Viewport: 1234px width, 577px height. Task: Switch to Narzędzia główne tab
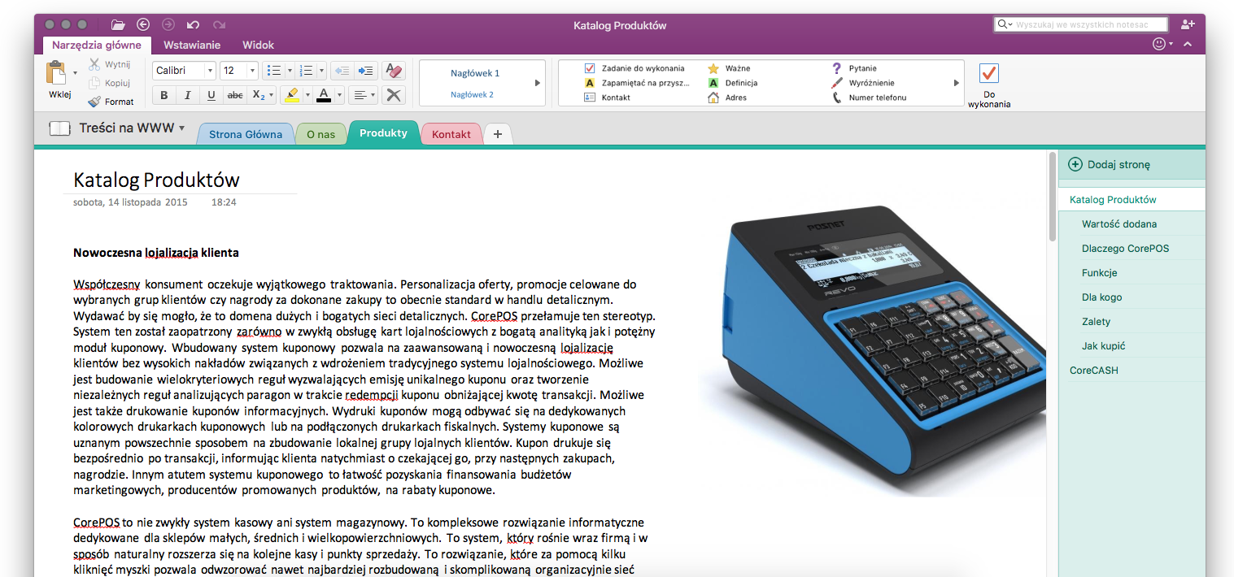97,46
